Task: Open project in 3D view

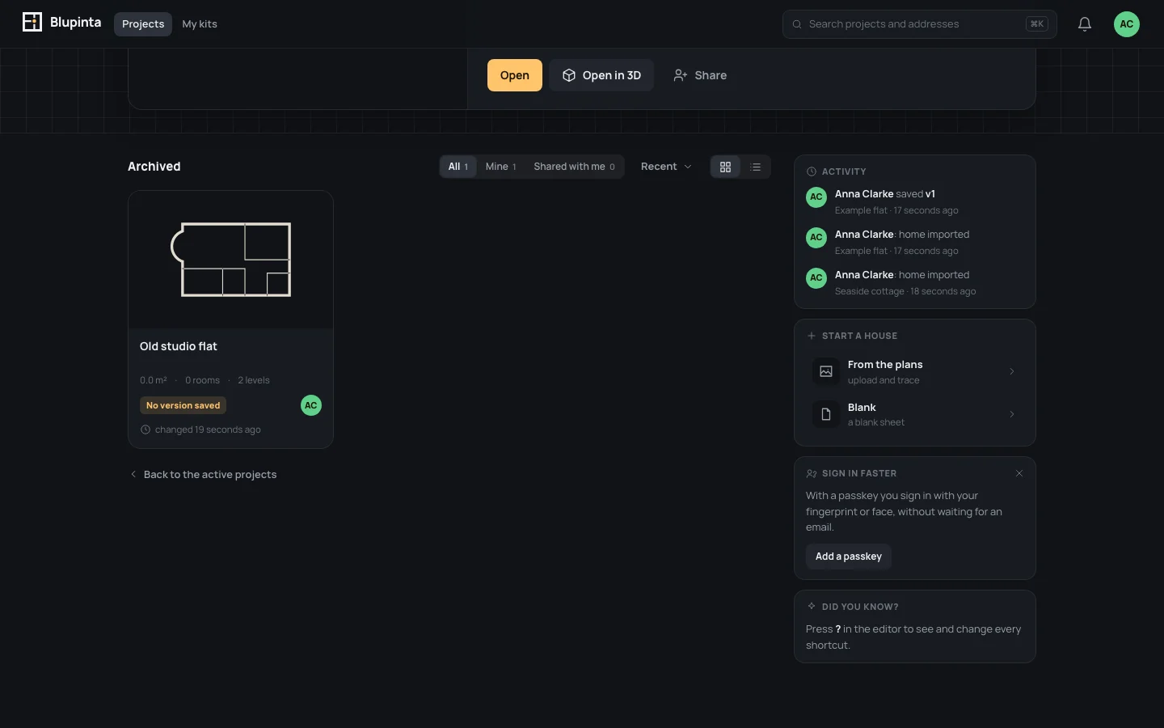Action: 601,75
